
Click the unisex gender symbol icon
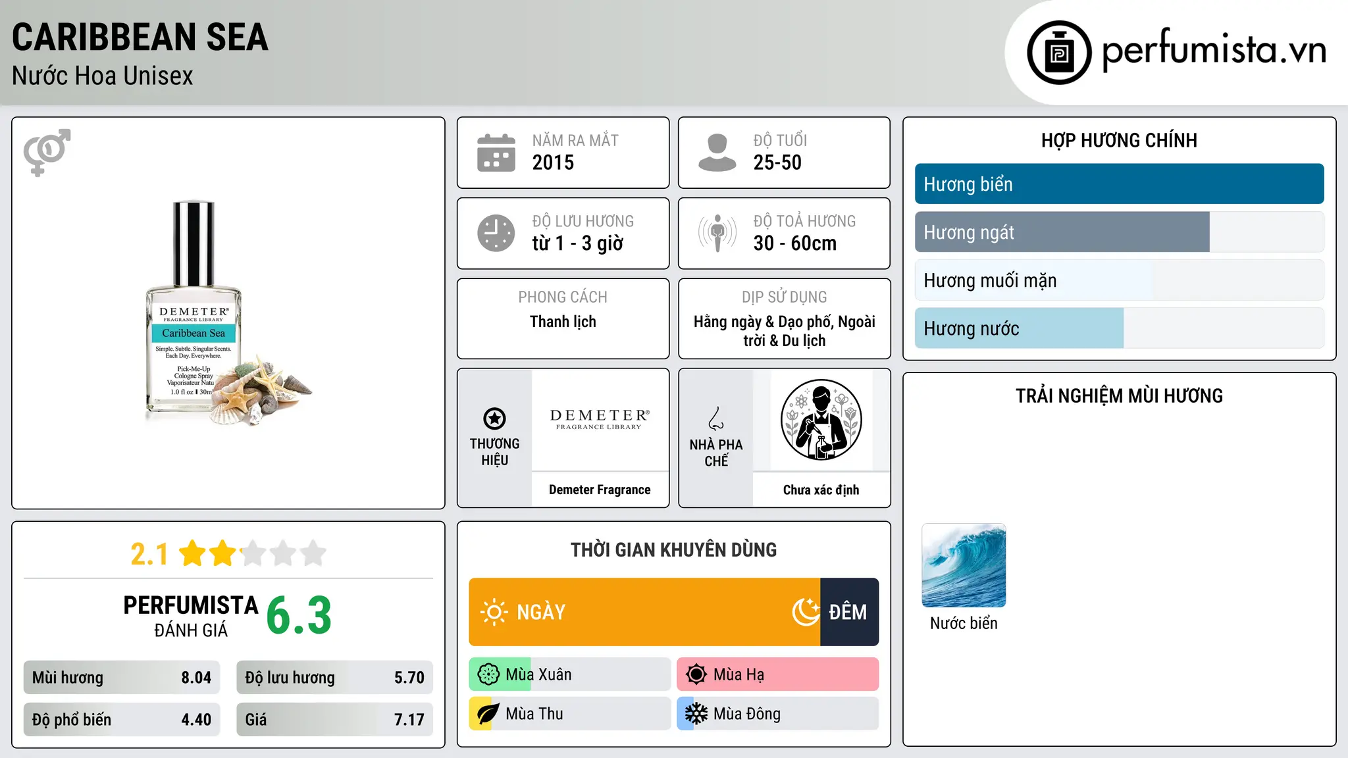click(x=47, y=153)
